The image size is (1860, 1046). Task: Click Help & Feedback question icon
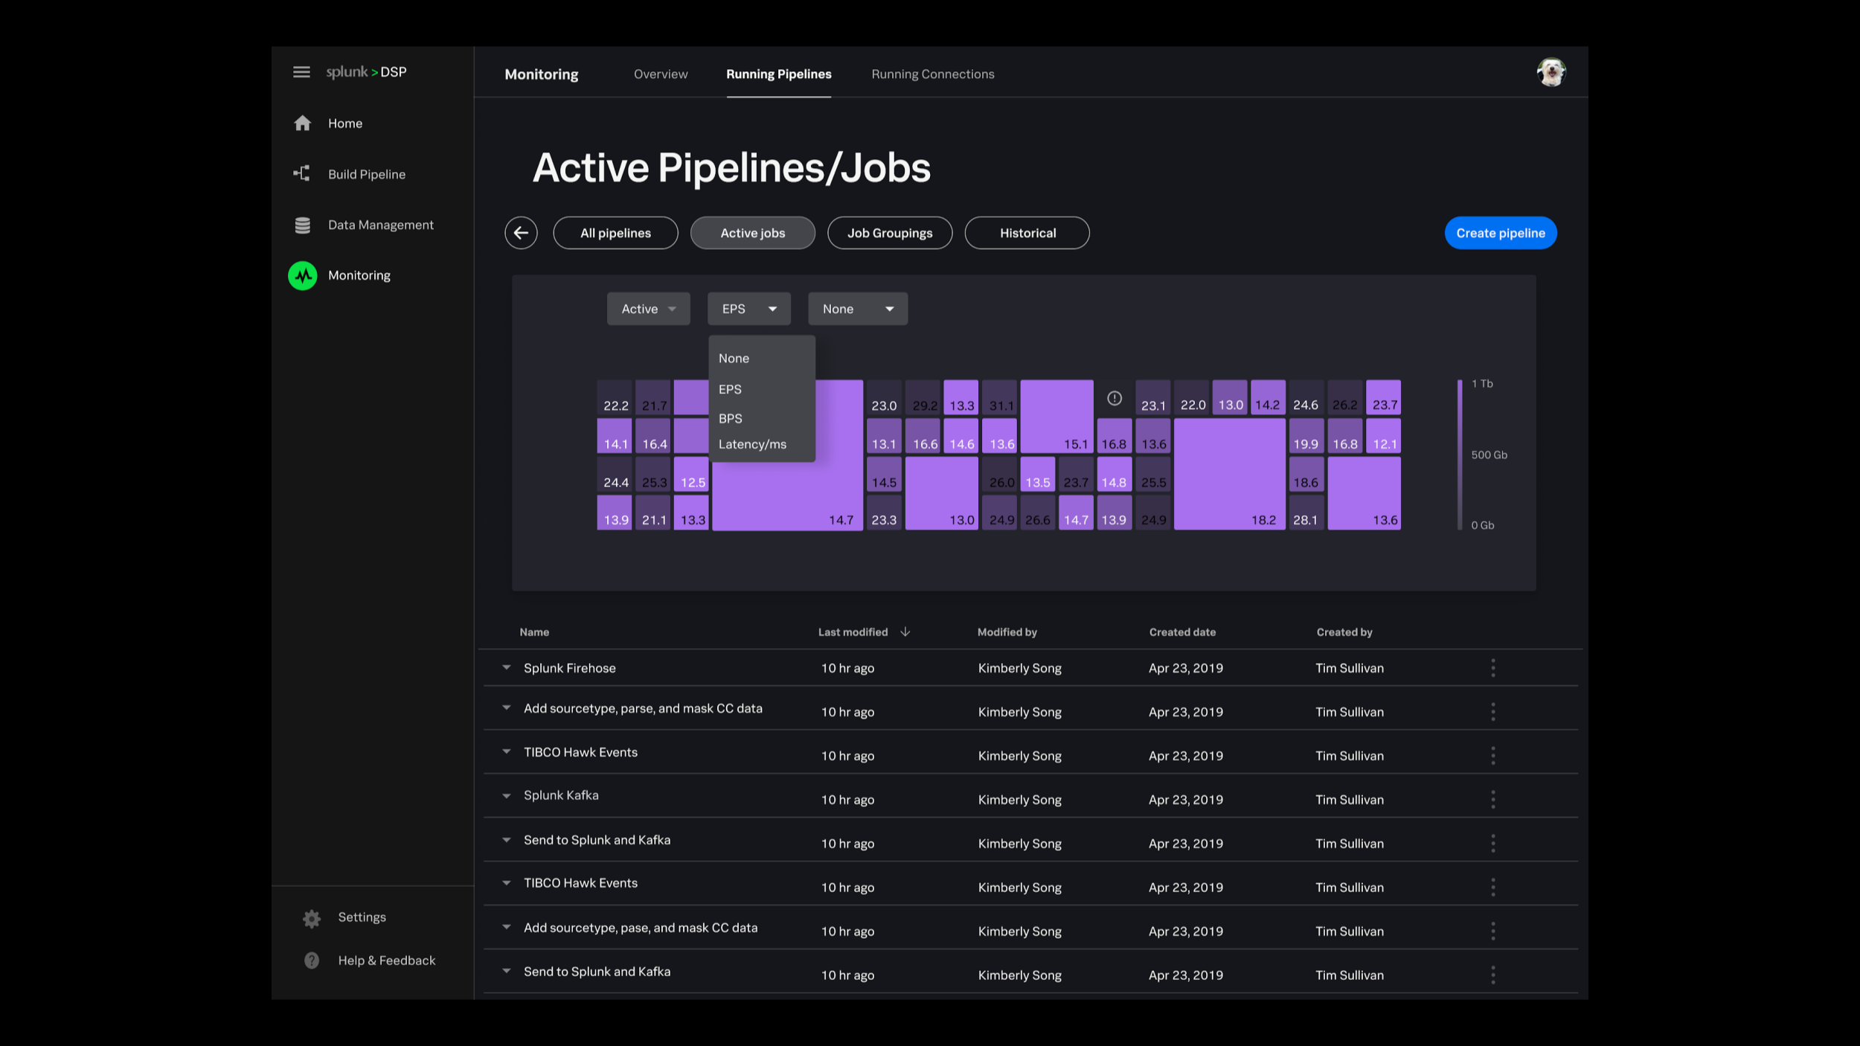[312, 960]
